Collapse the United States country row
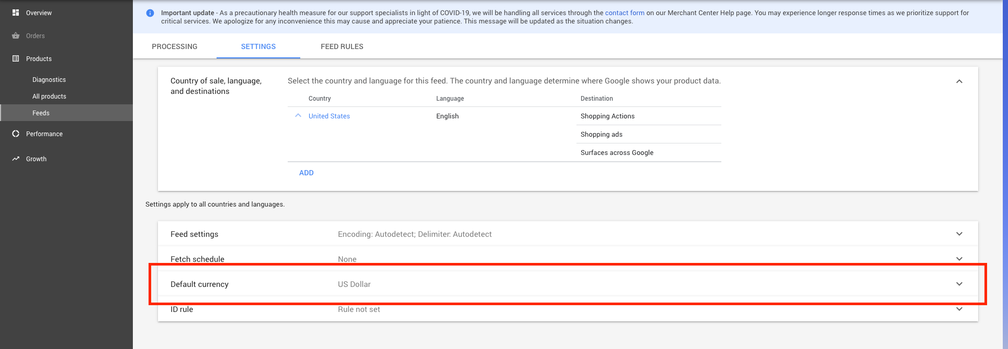The image size is (1008, 349). pos(298,116)
